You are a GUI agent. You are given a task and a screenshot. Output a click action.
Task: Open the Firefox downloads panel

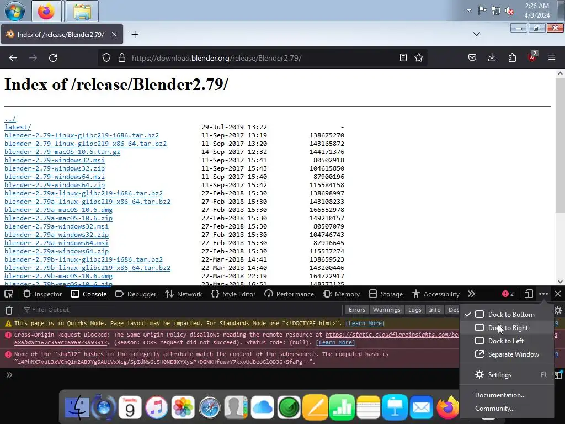tap(492, 57)
